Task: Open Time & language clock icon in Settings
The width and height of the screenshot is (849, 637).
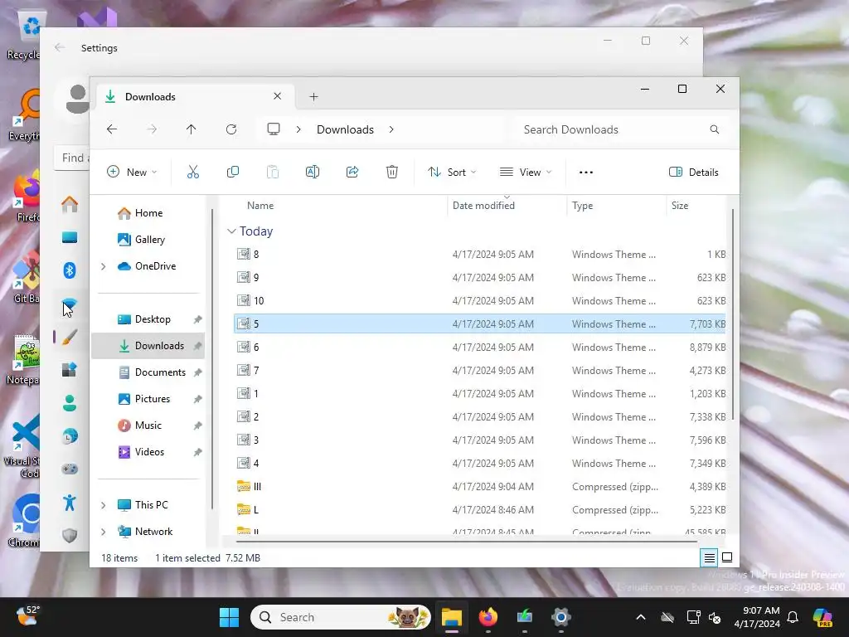Action: click(x=70, y=436)
